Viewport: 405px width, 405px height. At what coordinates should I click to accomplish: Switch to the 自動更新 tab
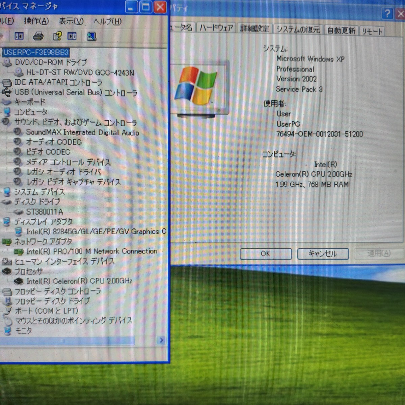point(341,30)
